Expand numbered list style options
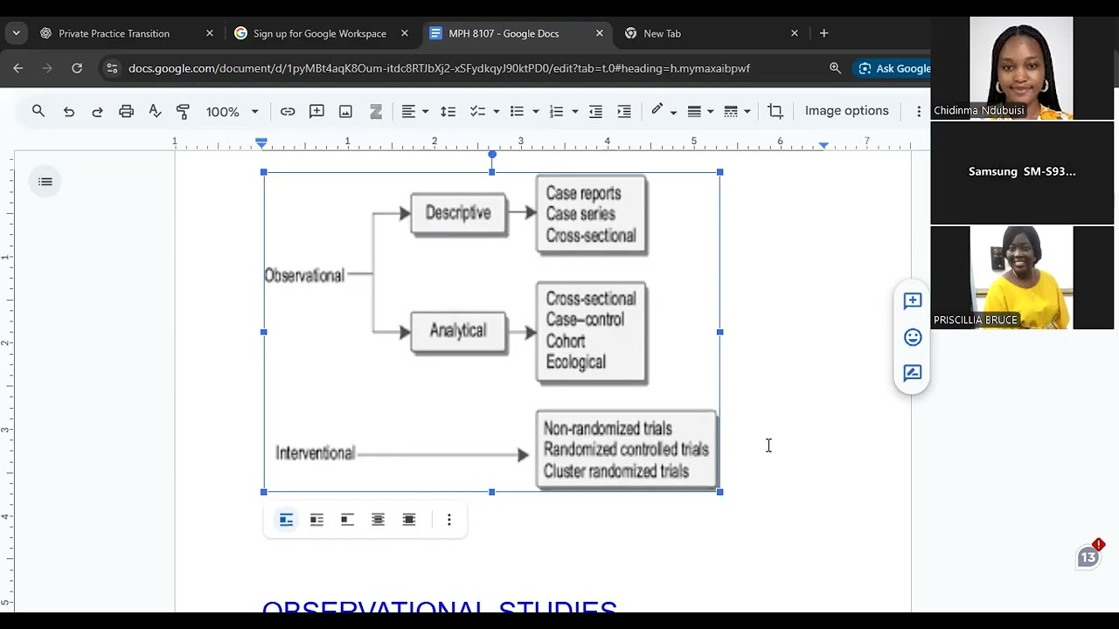This screenshot has width=1119, height=629. coord(574,111)
